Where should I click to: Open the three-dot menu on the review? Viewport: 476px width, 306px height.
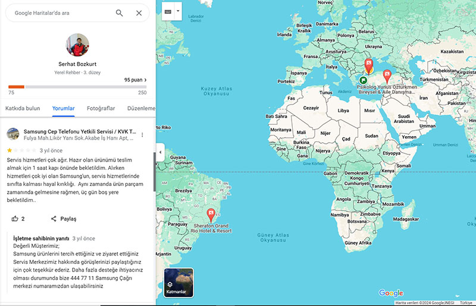click(x=142, y=135)
